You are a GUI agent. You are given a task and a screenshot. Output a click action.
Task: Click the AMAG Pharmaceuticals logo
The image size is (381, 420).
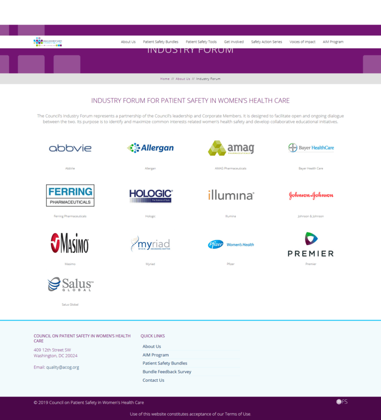point(231,148)
